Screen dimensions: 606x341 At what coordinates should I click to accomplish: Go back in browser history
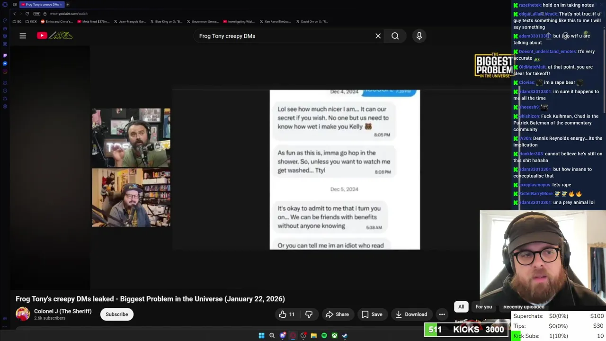click(x=15, y=14)
